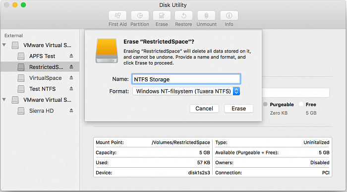Select the VirtualSpace volume
Viewport: 347px width, 192px height.
(46, 78)
